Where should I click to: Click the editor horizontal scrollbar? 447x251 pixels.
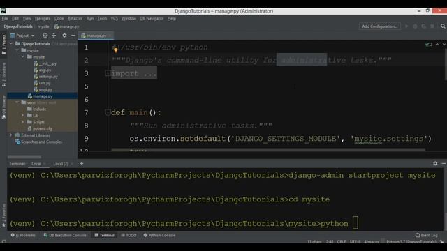[268, 149]
